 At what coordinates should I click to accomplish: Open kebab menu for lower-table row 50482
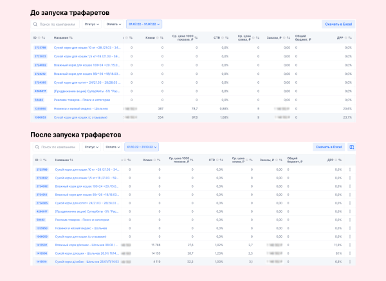click(350, 220)
